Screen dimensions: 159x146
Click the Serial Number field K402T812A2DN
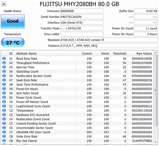[x=82, y=17]
